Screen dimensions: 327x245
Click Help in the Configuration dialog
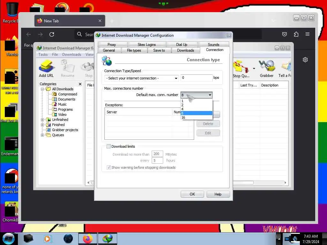[x=218, y=194]
